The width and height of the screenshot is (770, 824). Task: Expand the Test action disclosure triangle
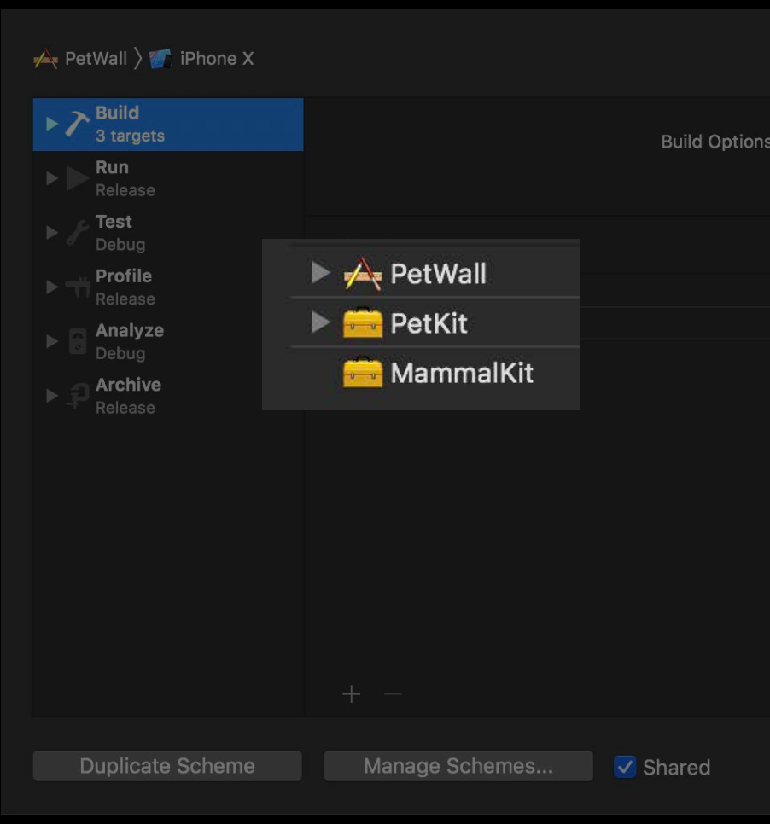click(51, 233)
